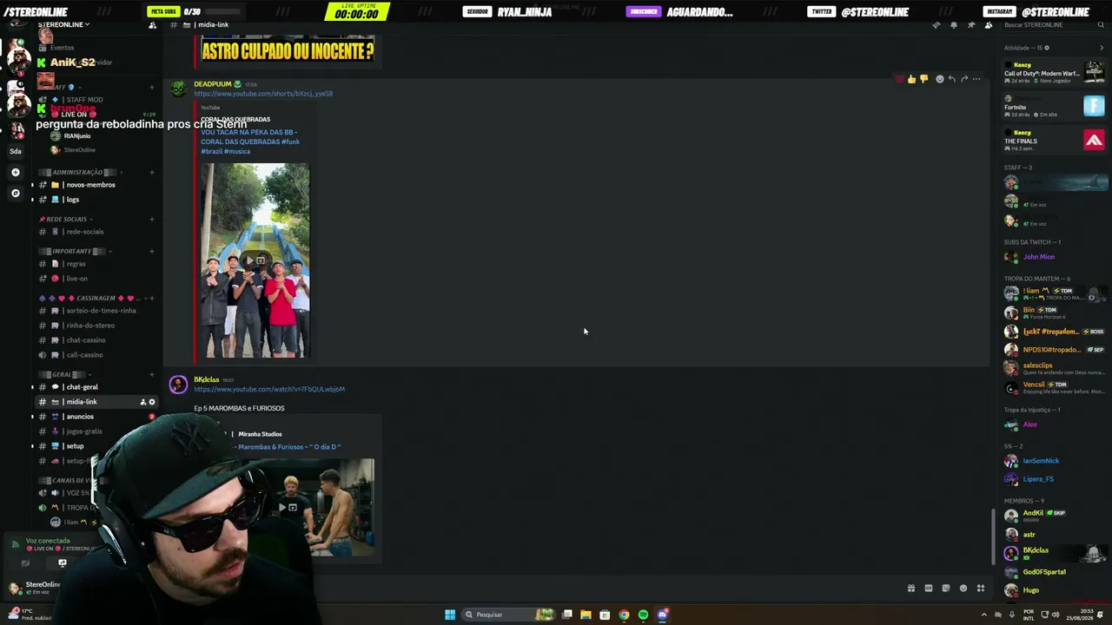Open the CORAL DAS QUEBRADAS video title link
Image resolution: width=1112 pixels, height=625 pixels.
click(x=250, y=141)
